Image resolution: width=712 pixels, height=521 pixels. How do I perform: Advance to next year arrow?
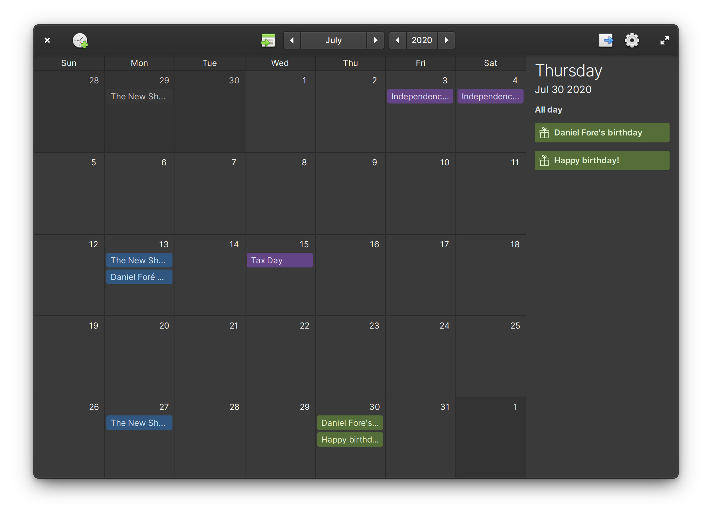coord(446,40)
